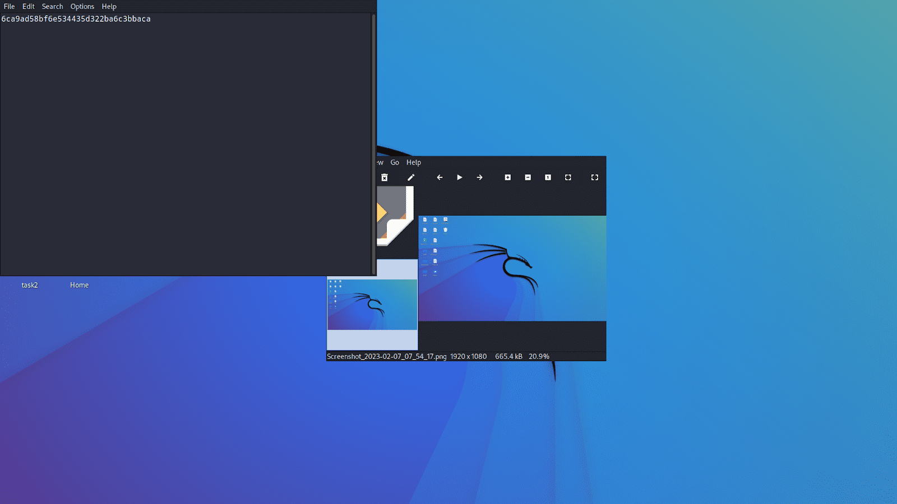Select the task2 desktop item label
897x504 pixels.
pos(30,285)
